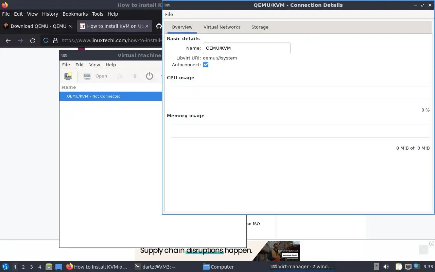Click the Run virtual machine play icon
Screen dimensions: 435x272
(x=120, y=76)
